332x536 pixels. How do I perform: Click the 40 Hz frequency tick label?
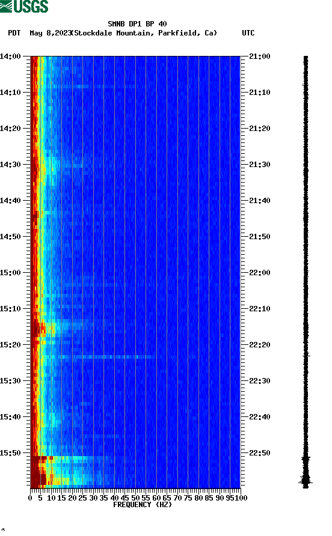click(x=114, y=498)
